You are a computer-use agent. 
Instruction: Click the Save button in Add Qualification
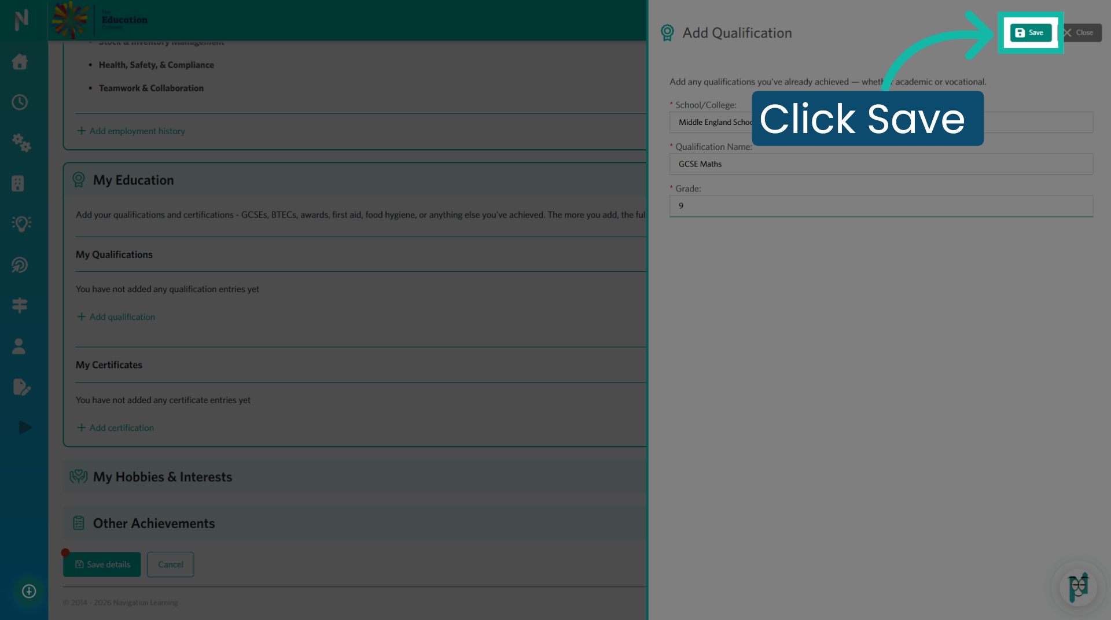[x=1030, y=32]
